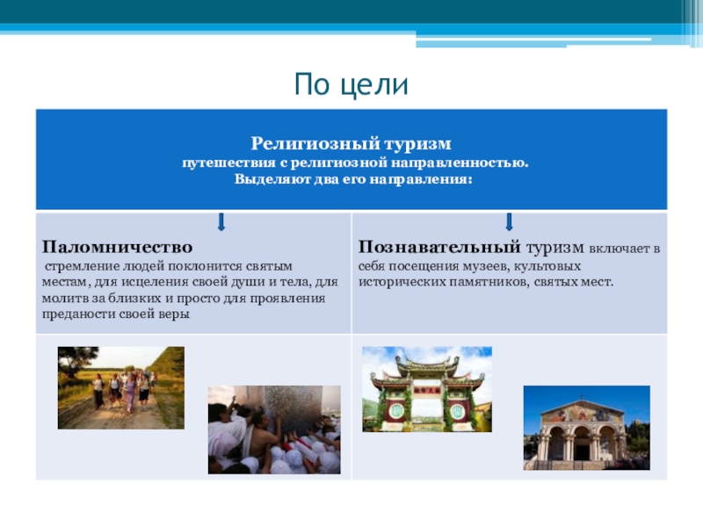Select the Chinese temple gate photo
703x527 pixels.
427,389
